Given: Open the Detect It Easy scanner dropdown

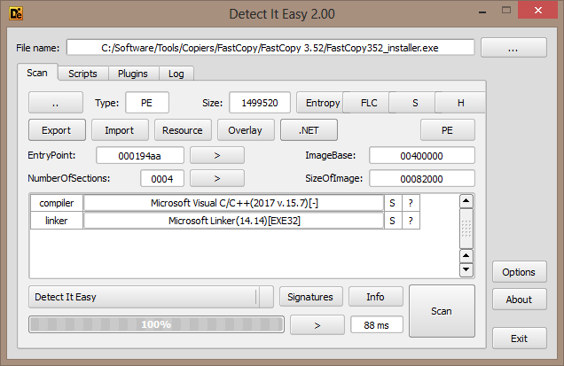Looking at the screenshot, I should [151, 297].
